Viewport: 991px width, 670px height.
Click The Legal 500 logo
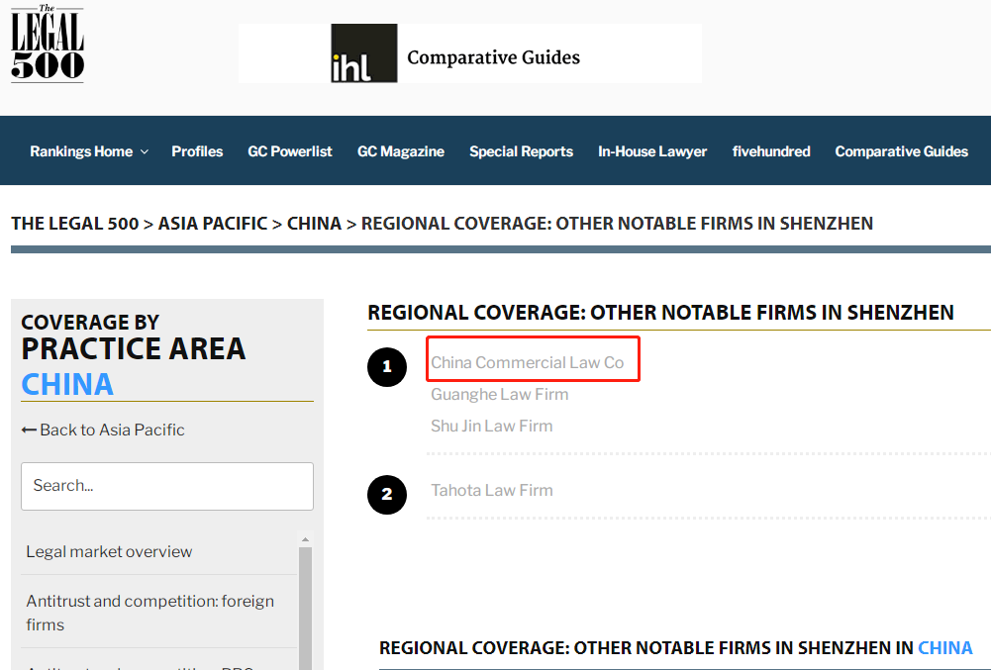pyautogui.click(x=48, y=43)
